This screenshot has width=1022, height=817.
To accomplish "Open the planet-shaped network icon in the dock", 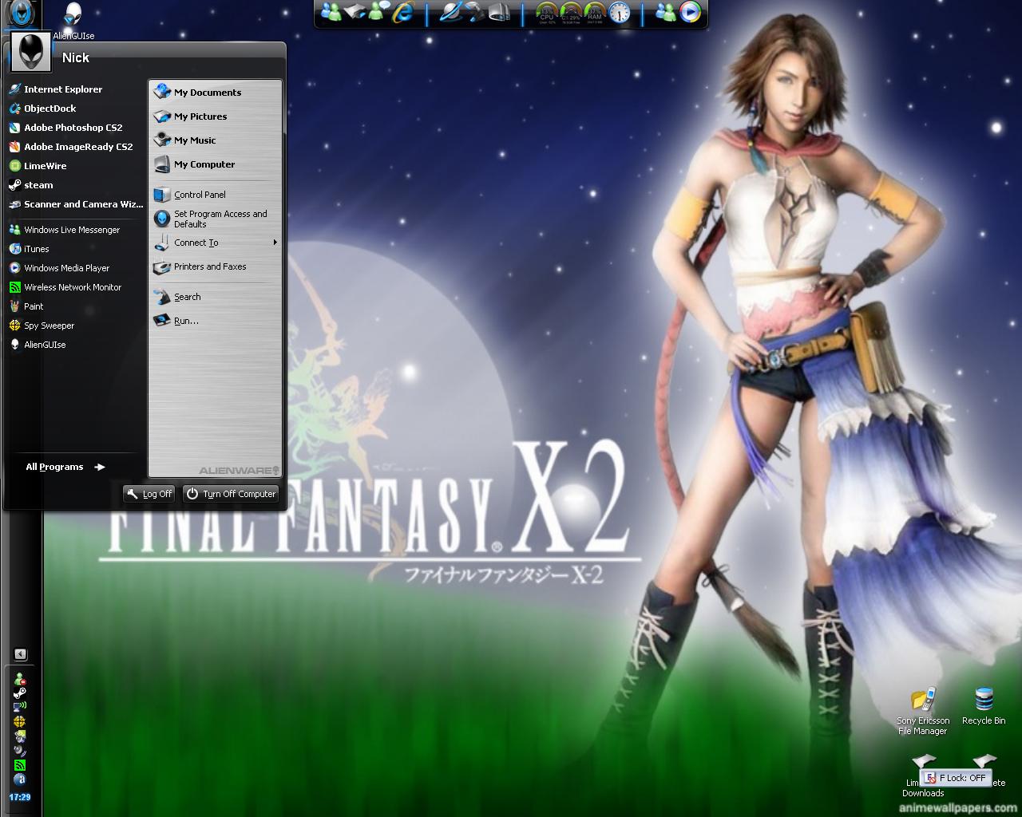I will coord(451,12).
